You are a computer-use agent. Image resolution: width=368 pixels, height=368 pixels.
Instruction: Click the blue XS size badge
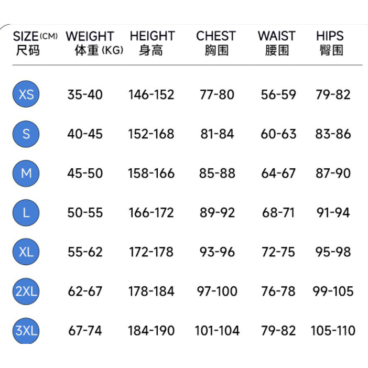[26, 95]
